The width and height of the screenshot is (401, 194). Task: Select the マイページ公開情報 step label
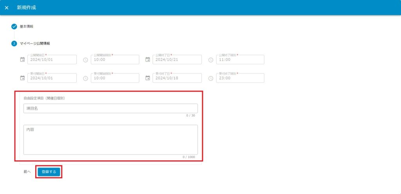tap(35, 43)
